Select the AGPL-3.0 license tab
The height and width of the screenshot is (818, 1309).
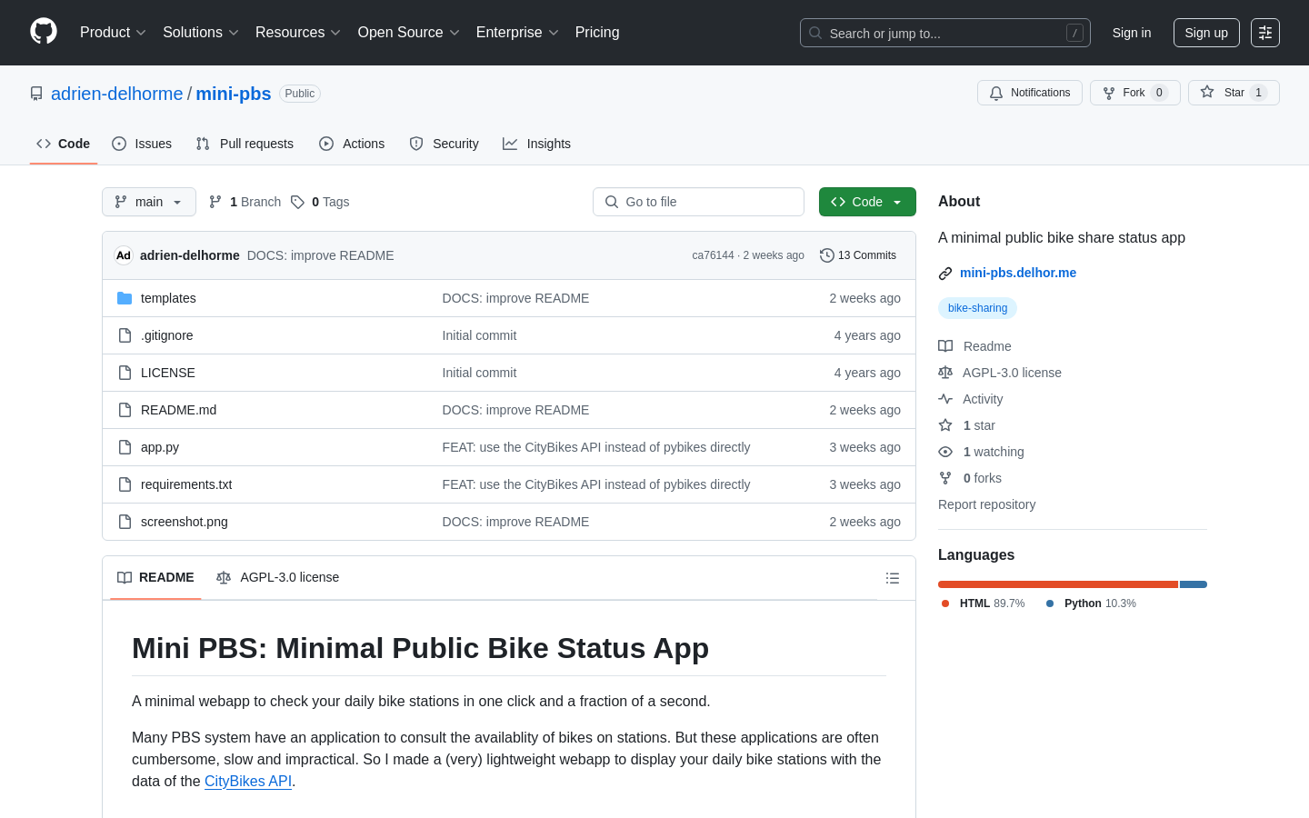click(x=278, y=578)
